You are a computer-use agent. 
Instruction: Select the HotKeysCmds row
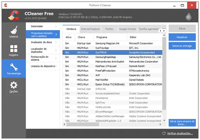[113, 107]
